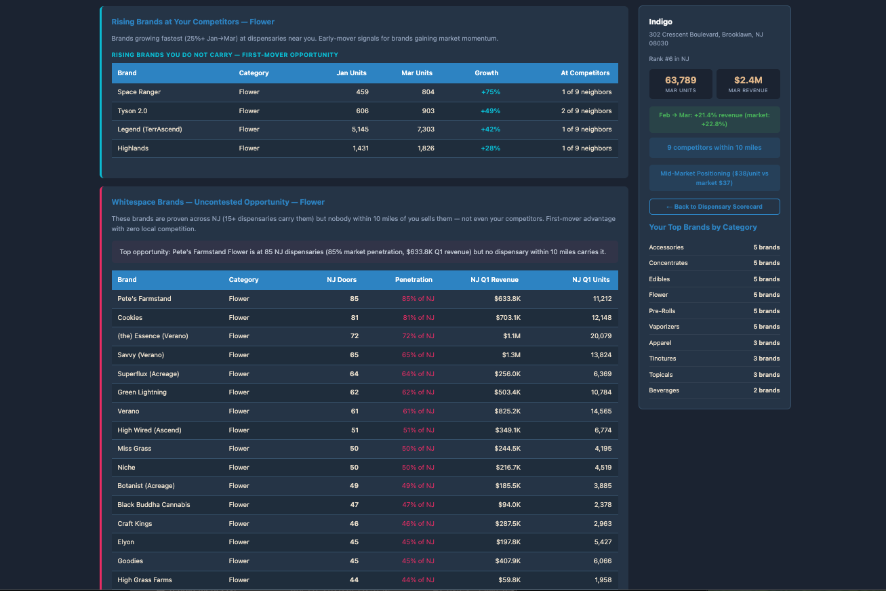Screen dimensions: 886x591
Task: Select the Green Lightning brand cell
Action: click(142, 392)
